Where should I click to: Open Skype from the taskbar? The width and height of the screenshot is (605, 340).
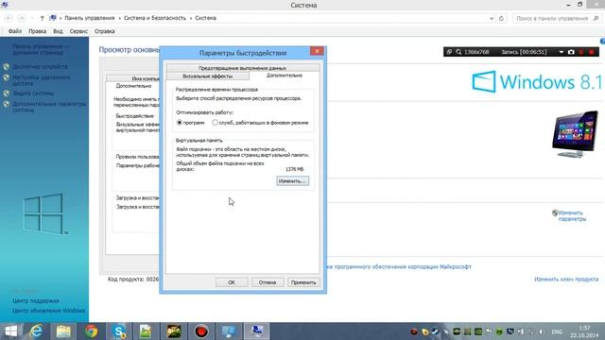tap(119, 331)
